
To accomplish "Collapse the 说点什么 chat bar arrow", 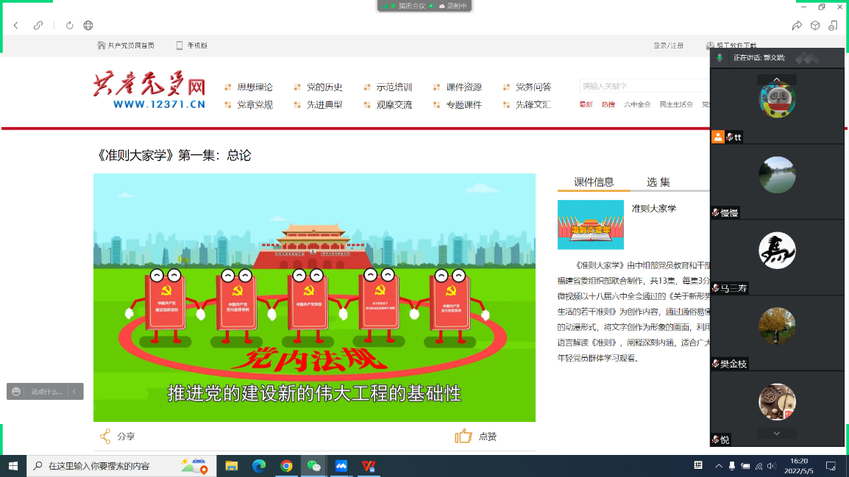I will [x=74, y=392].
